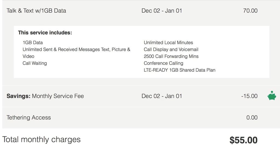Click the Unlimited Sent & Received Messages item
The image size is (280, 151).
[76, 50]
